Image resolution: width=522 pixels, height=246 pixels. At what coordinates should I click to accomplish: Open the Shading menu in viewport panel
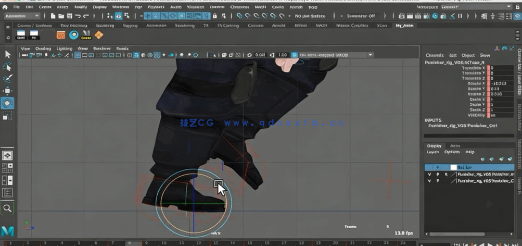43,48
